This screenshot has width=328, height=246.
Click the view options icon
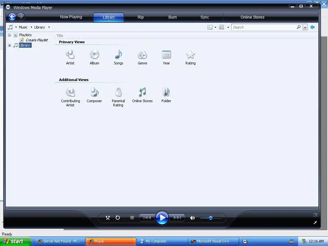click(x=222, y=27)
